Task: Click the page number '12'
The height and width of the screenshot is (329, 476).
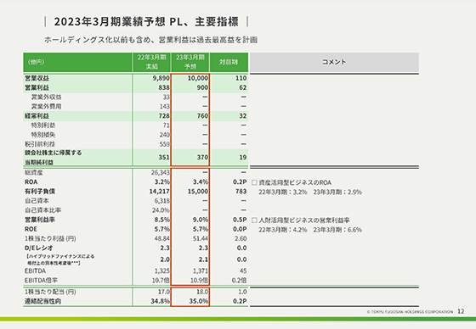Action: 461,311
